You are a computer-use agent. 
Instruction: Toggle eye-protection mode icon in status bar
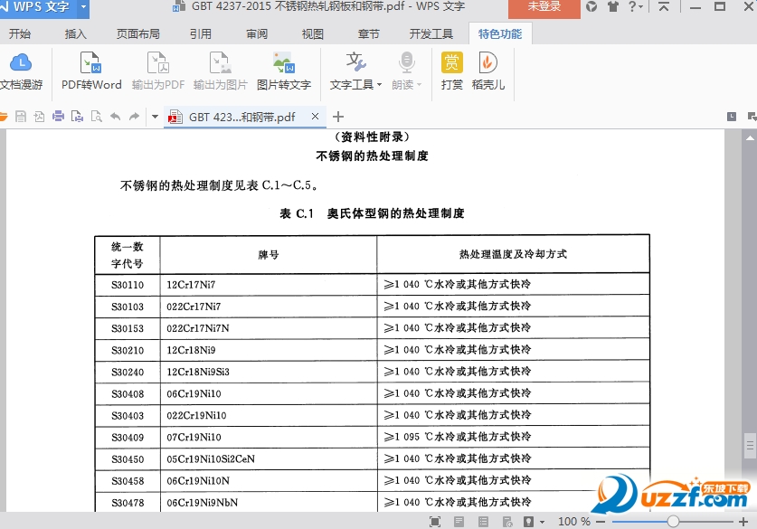point(529,521)
